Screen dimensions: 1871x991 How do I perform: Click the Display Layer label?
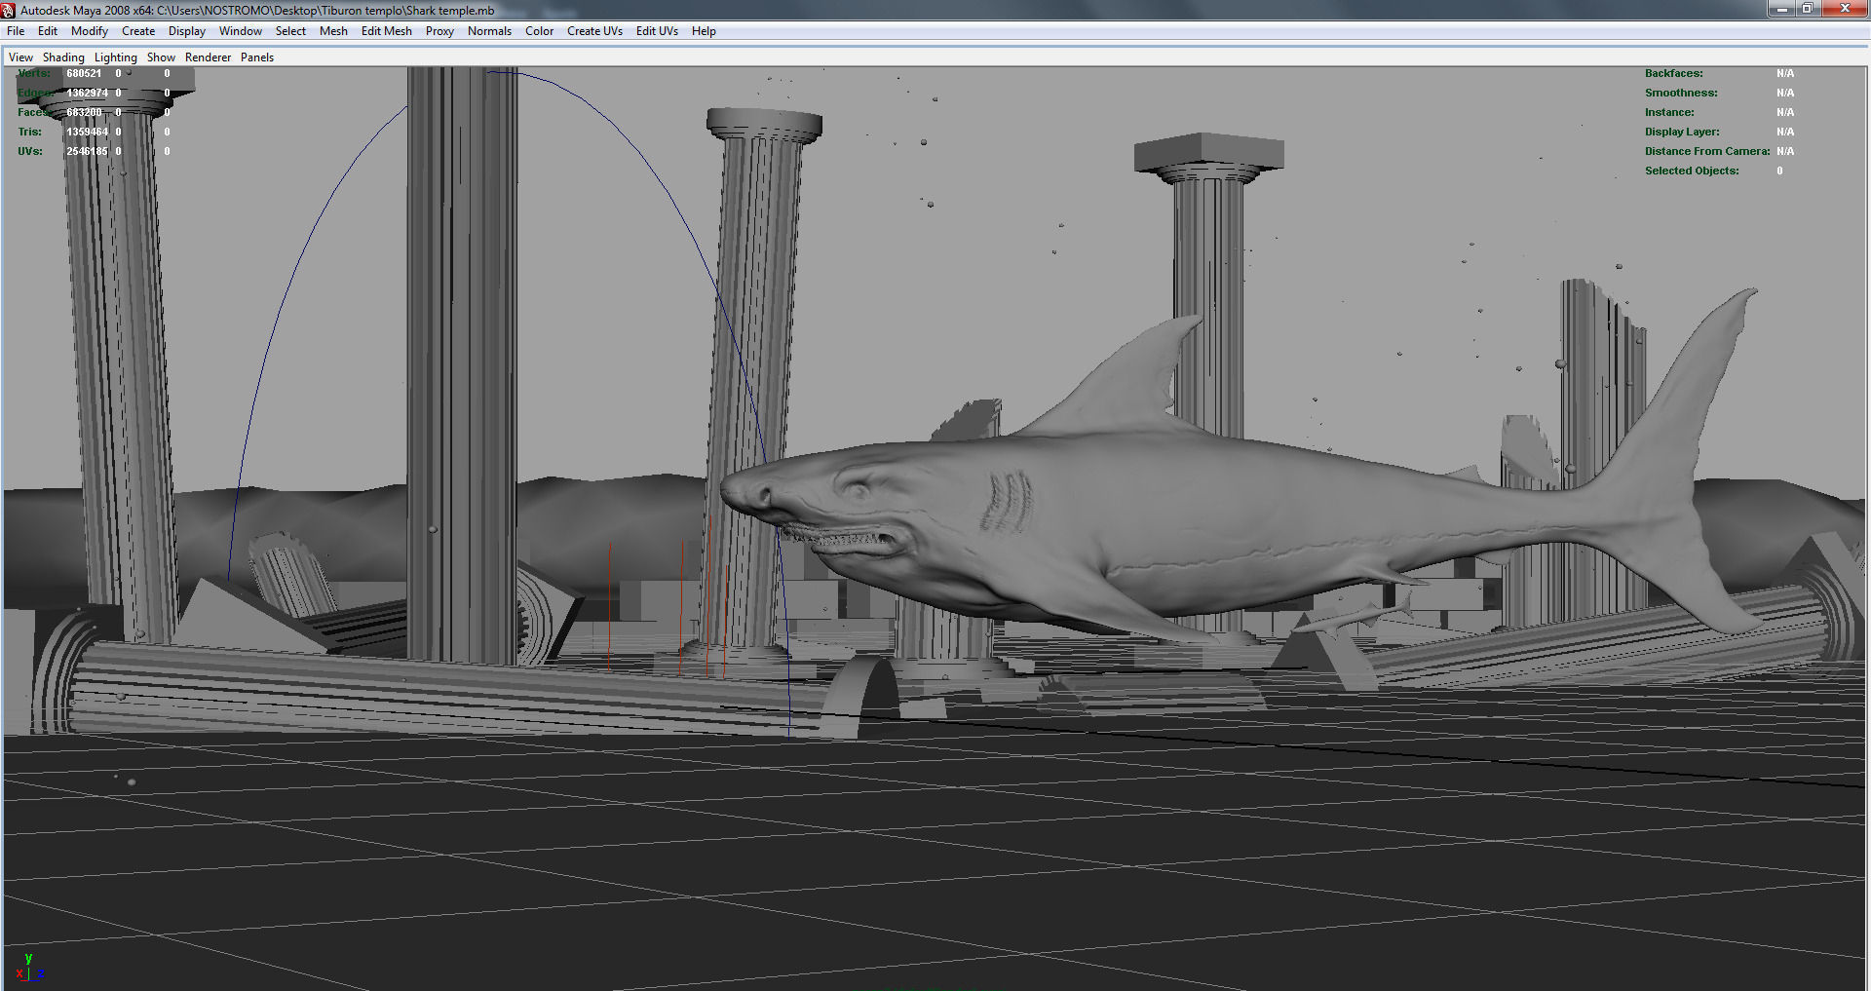click(1682, 132)
